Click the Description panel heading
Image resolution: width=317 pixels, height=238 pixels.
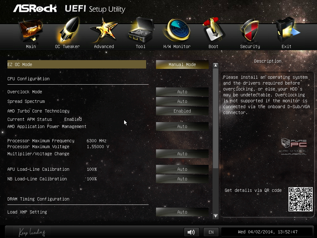coord(268,61)
